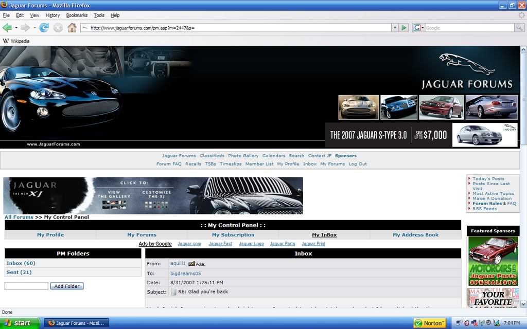The image size is (527, 329).
Task: Click the message icon beside the subject
Action: click(x=173, y=292)
